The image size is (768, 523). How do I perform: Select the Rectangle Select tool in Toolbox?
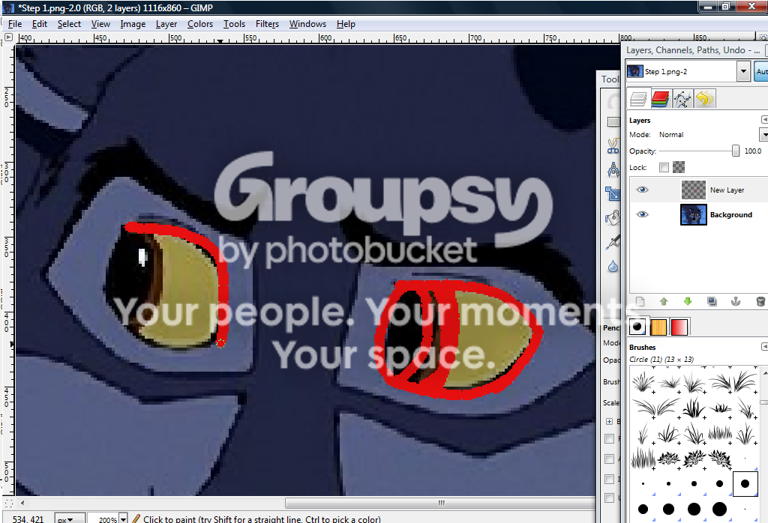613,122
